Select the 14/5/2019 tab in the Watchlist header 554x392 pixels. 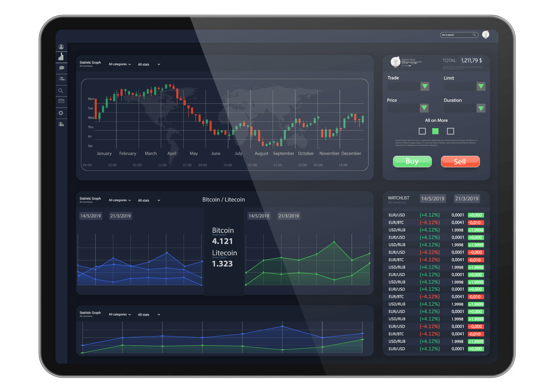(x=433, y=198)
